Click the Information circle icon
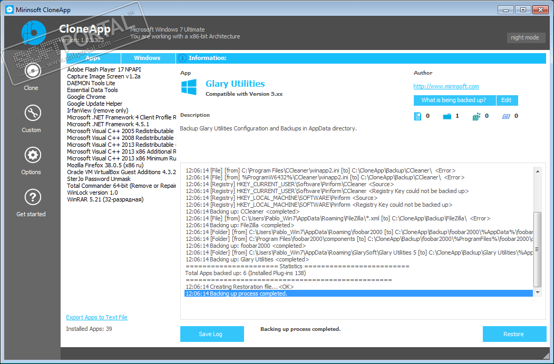 point(182,58)
